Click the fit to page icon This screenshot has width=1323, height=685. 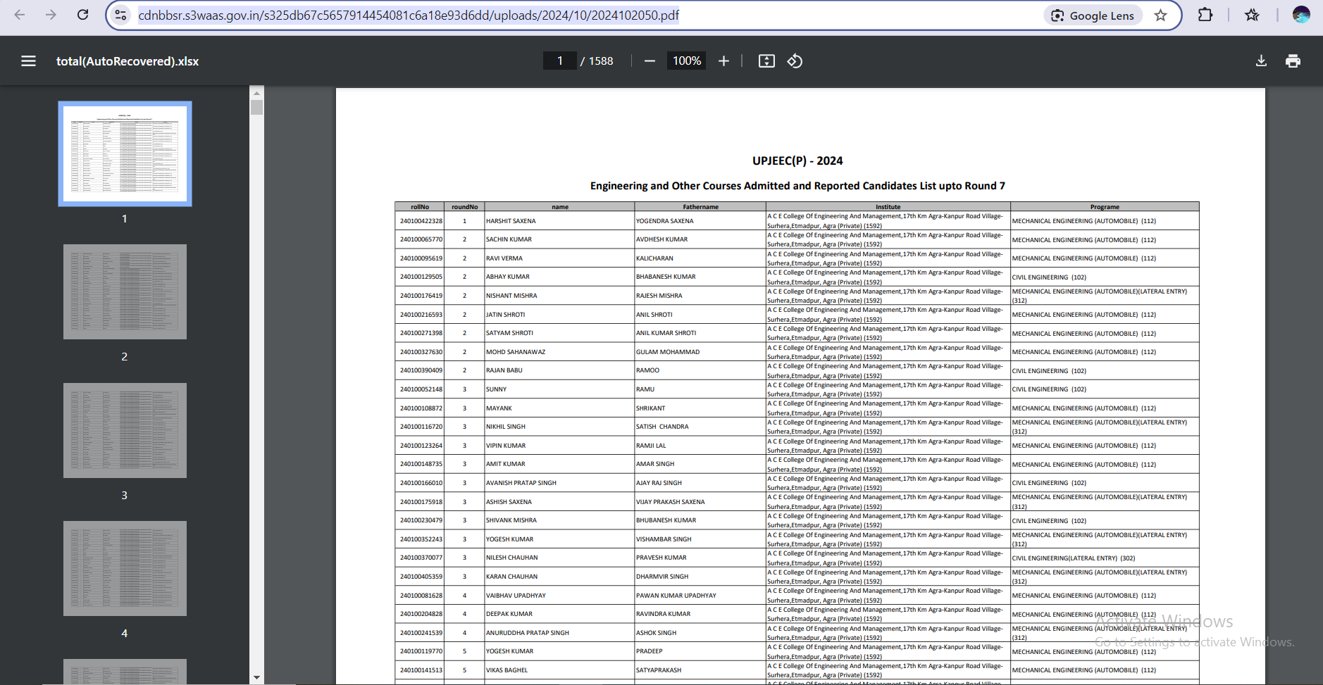766,61
